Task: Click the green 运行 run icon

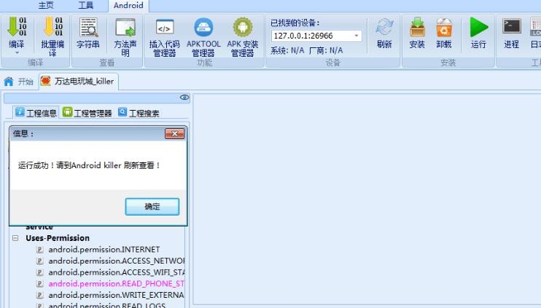Action: (478, 27)
